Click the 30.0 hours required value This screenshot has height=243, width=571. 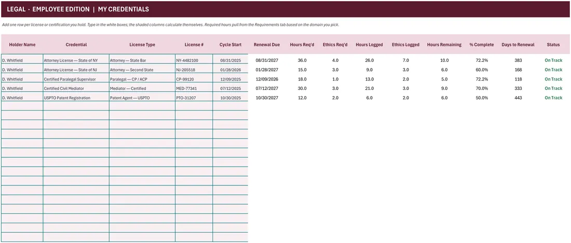[x=302, y=88]
